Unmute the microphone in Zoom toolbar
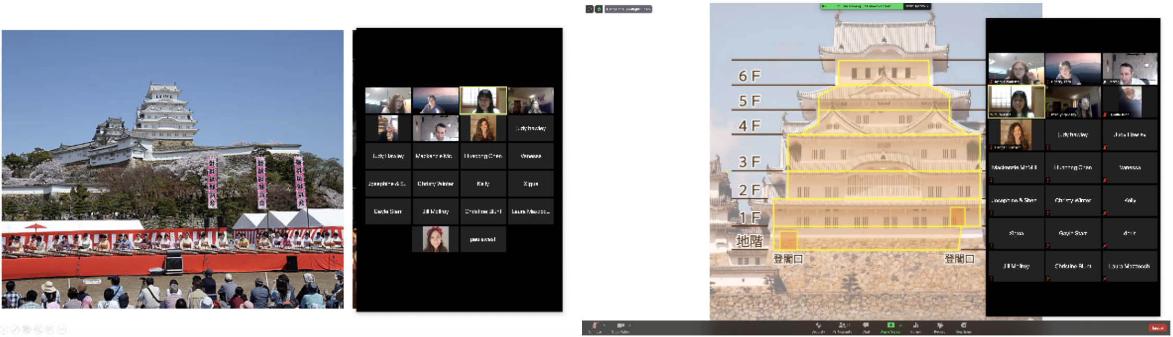 595,326
